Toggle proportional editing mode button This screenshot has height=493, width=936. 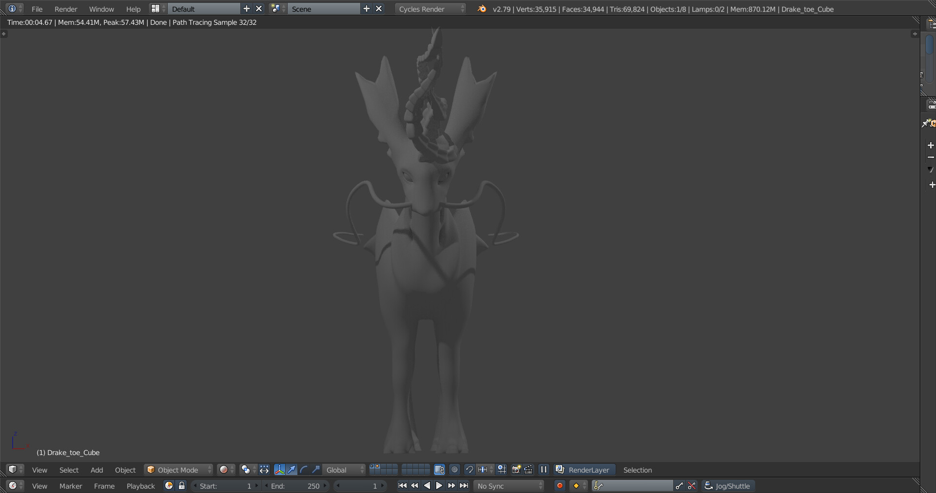pos(454,470)
